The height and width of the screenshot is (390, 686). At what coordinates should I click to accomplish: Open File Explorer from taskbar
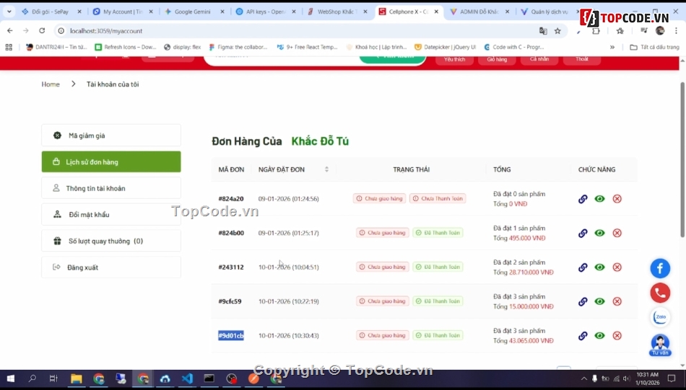(77, 378)
